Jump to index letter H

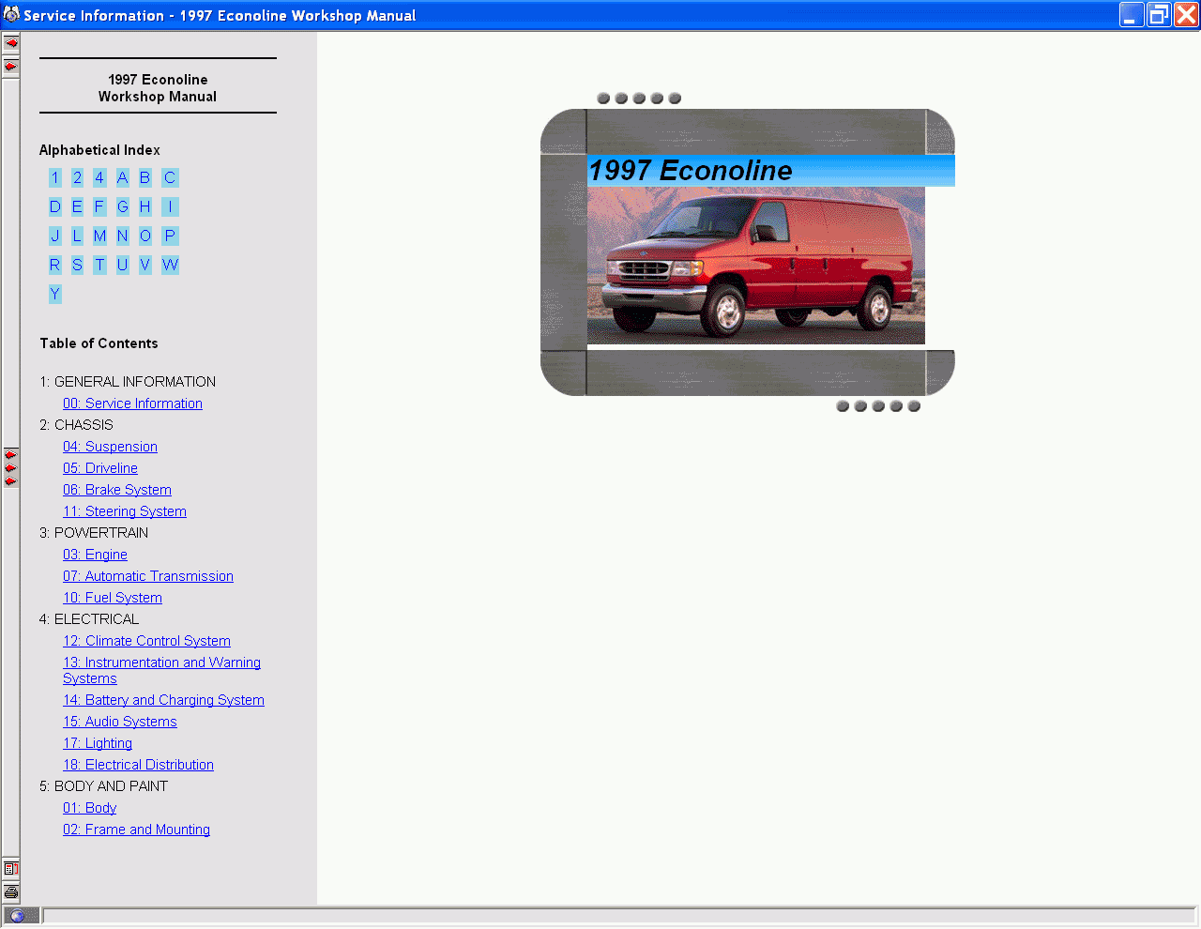tap(144, 206)
